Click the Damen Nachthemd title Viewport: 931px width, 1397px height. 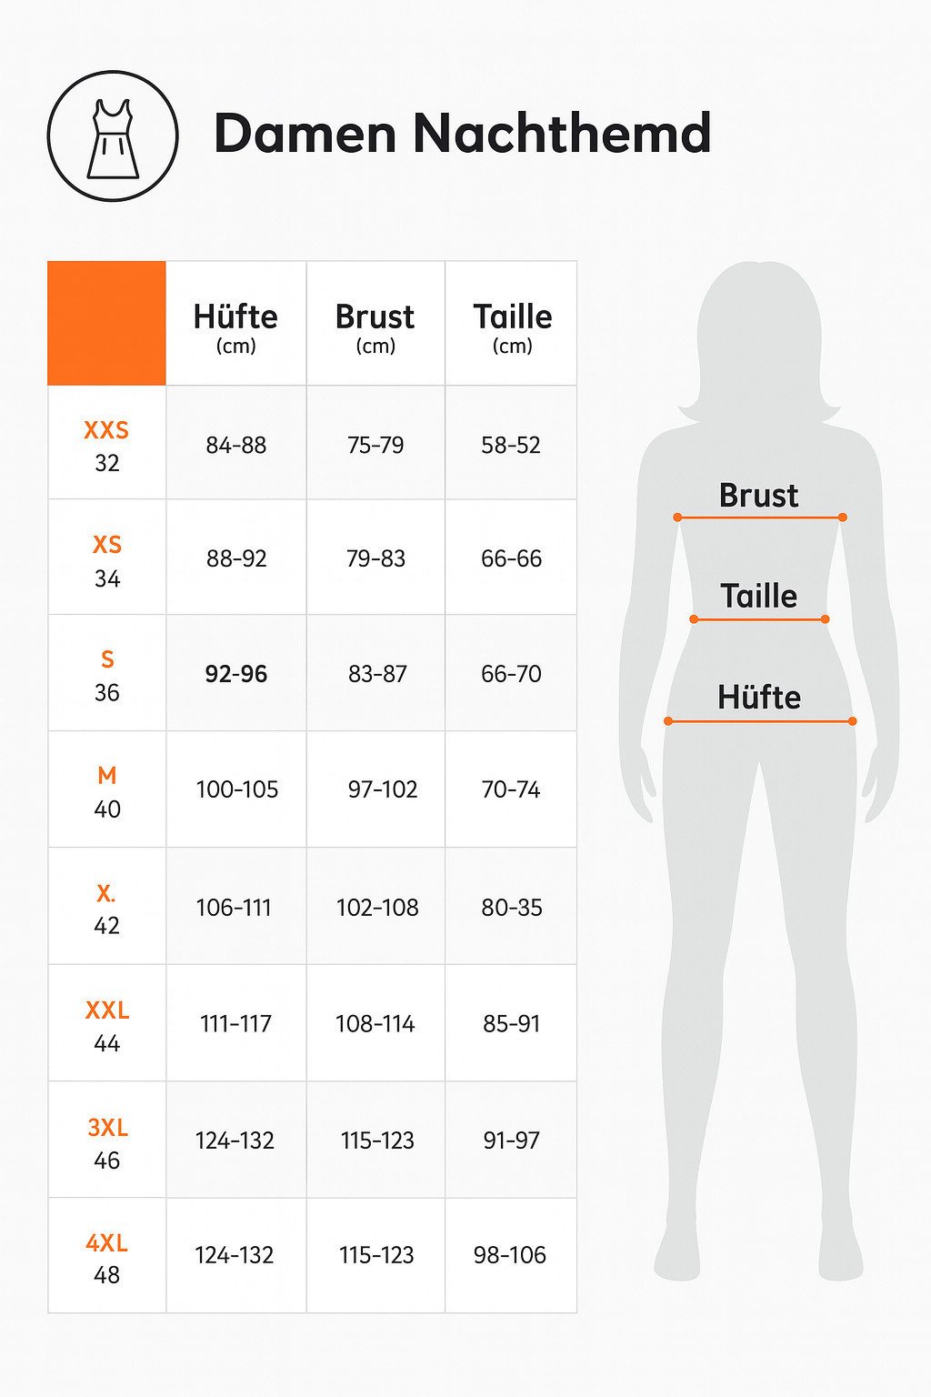[x=462, y=134]
